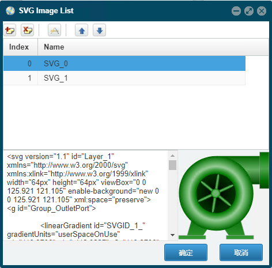
Task: Click the code area scrollbar thumb
Action: tap(172, 165)
